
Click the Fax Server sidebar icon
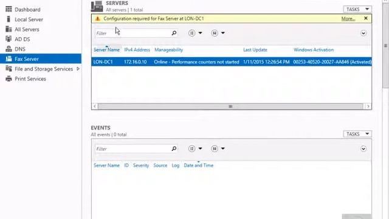click(x=9, y=58)
